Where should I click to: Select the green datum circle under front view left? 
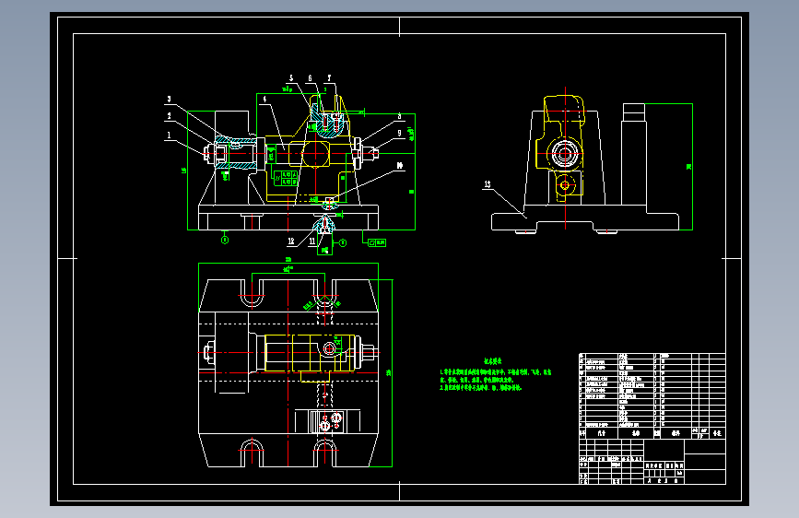pyautogui.click(x=225, y=241)
